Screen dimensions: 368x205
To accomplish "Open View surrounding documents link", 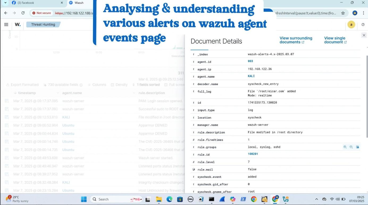I will 296,40.
